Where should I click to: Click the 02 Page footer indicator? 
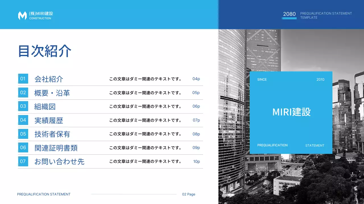[189, 194]
